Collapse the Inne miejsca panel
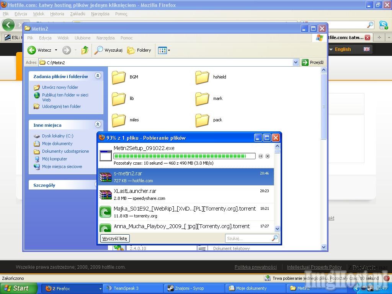Viewport: 392px width, 294px height. [x=98, y=124]
